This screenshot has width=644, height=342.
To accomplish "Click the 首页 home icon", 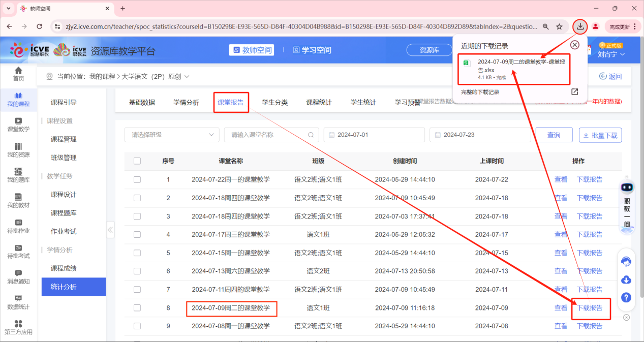I will (x=18, y=73).
